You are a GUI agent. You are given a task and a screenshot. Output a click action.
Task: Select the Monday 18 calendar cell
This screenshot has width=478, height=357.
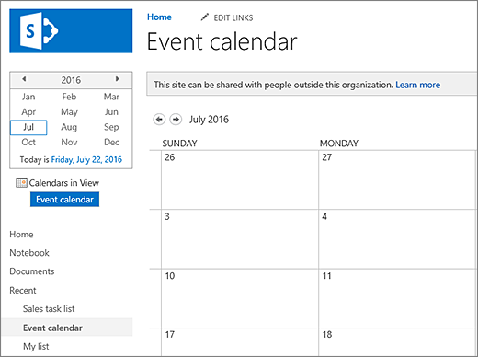pyautogui.click(x=398, y=342)
